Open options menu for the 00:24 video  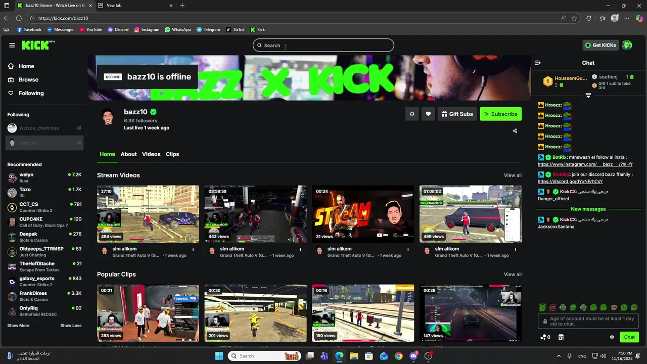click(408, 249)
